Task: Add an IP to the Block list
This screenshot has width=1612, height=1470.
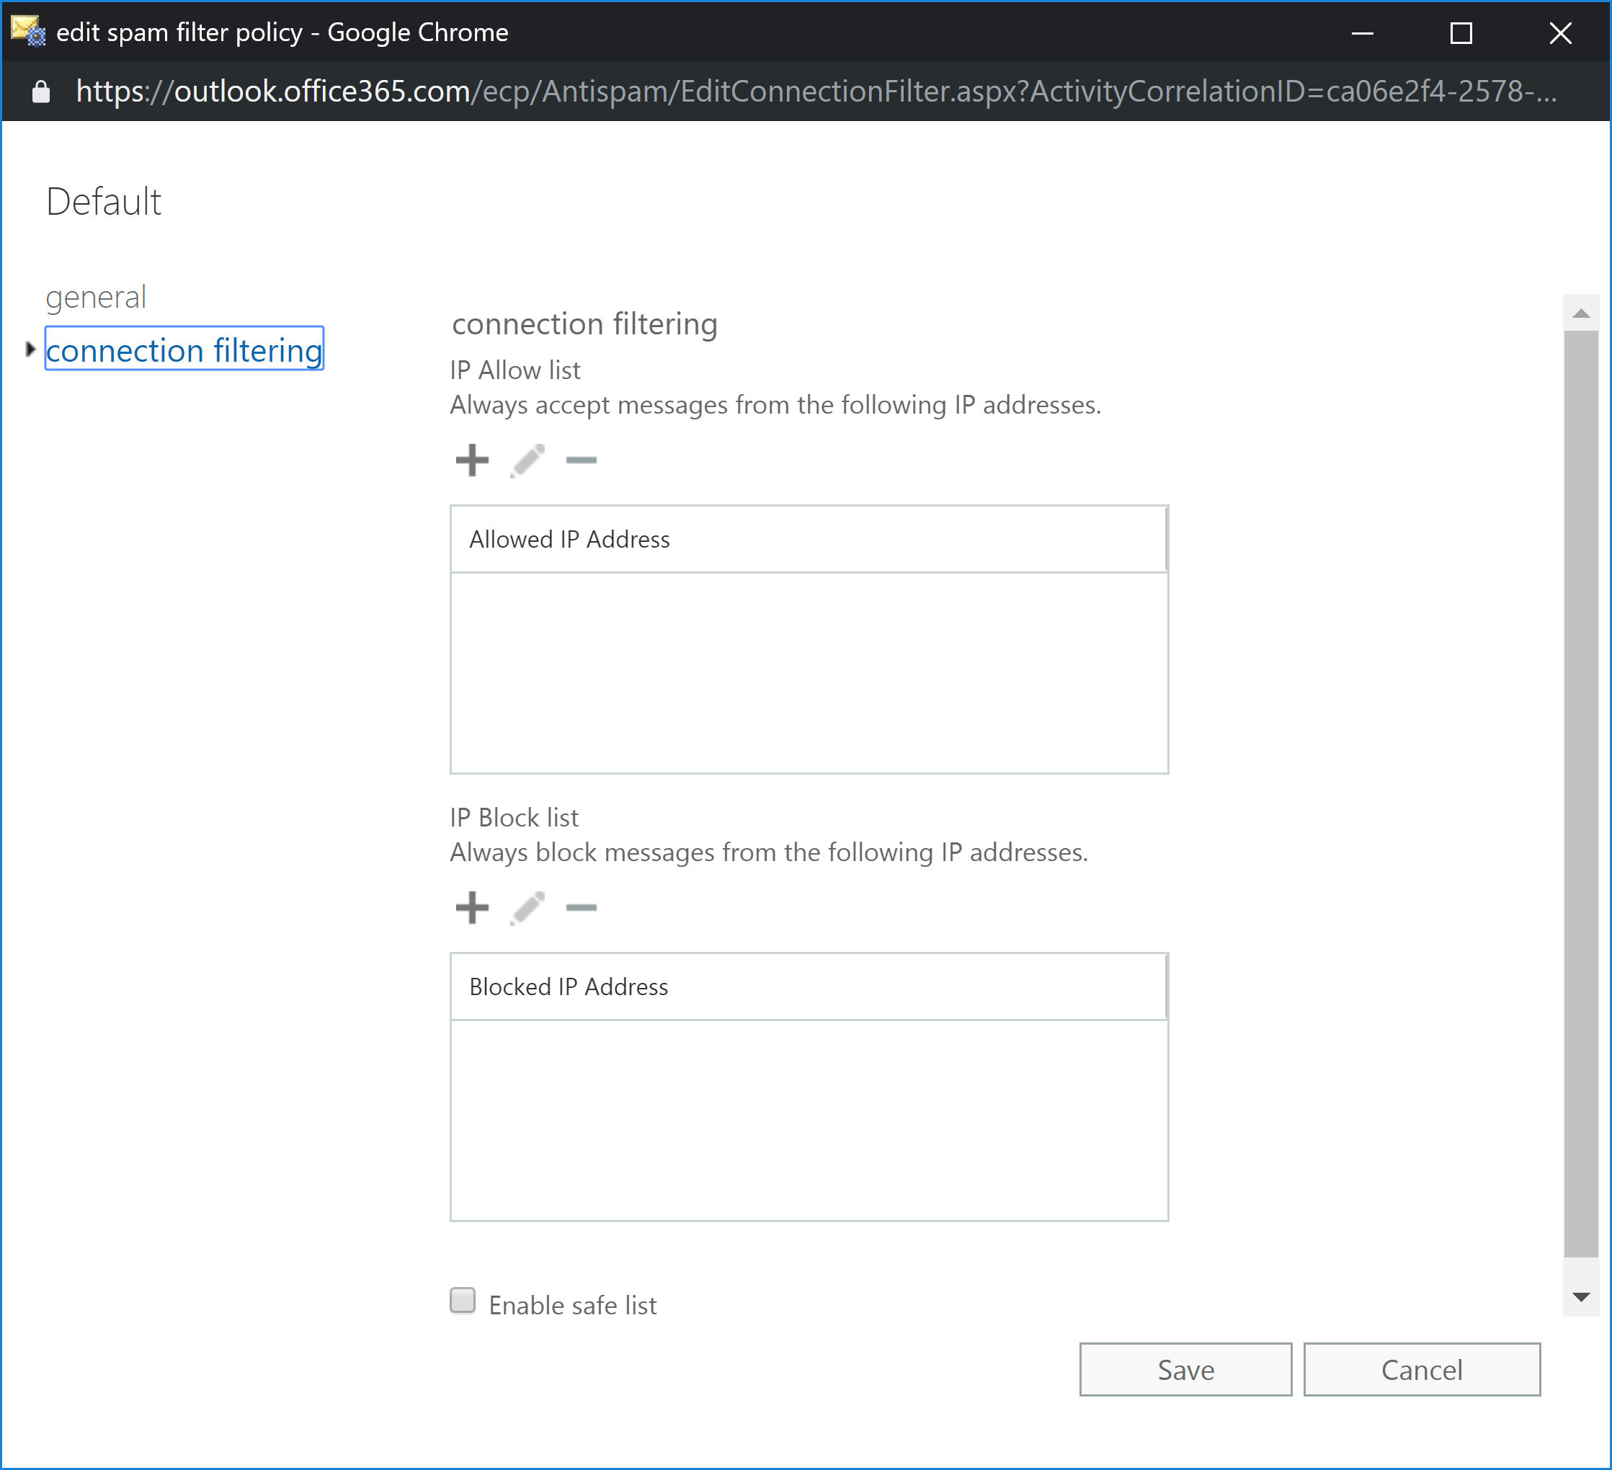Action: tap(472, 907)
